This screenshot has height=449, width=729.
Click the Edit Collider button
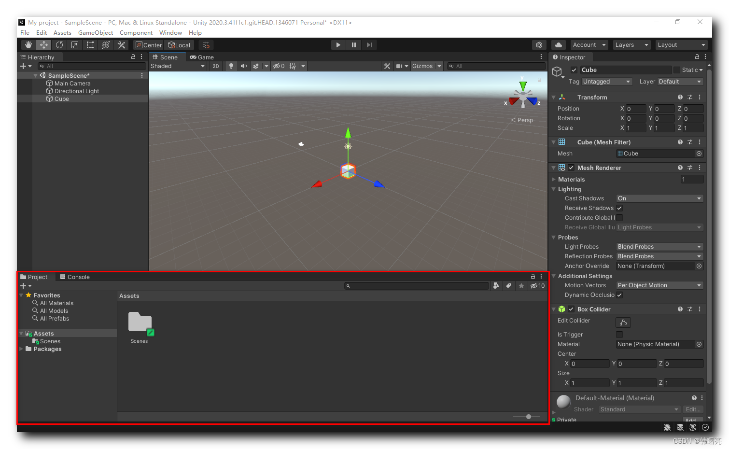(623, 323)
